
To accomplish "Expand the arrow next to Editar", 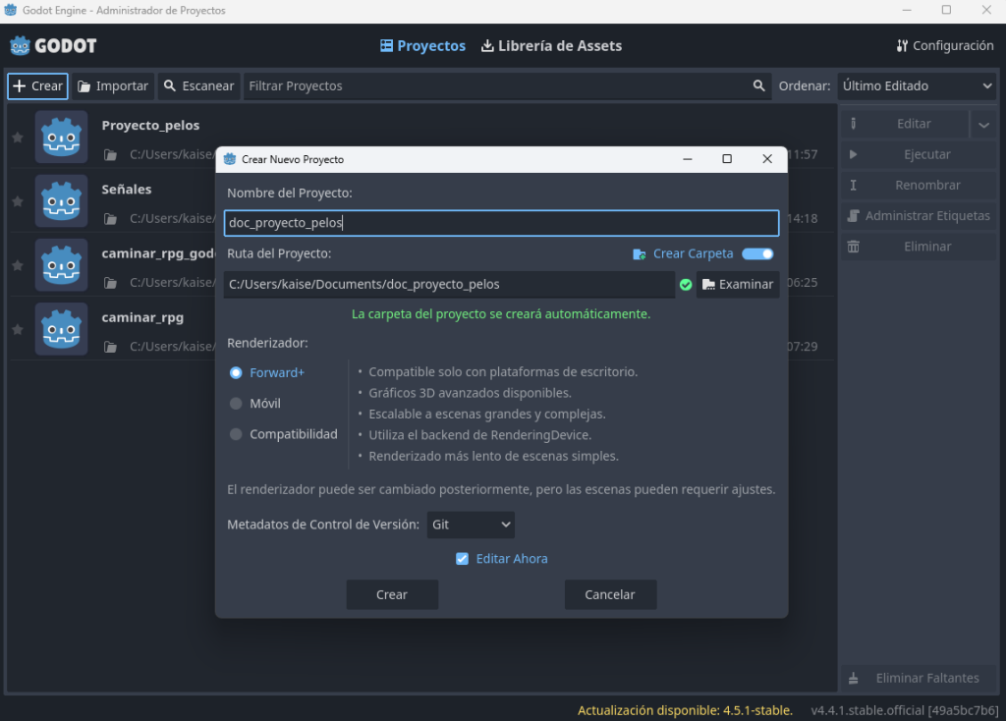I will [x=984, y=125].
